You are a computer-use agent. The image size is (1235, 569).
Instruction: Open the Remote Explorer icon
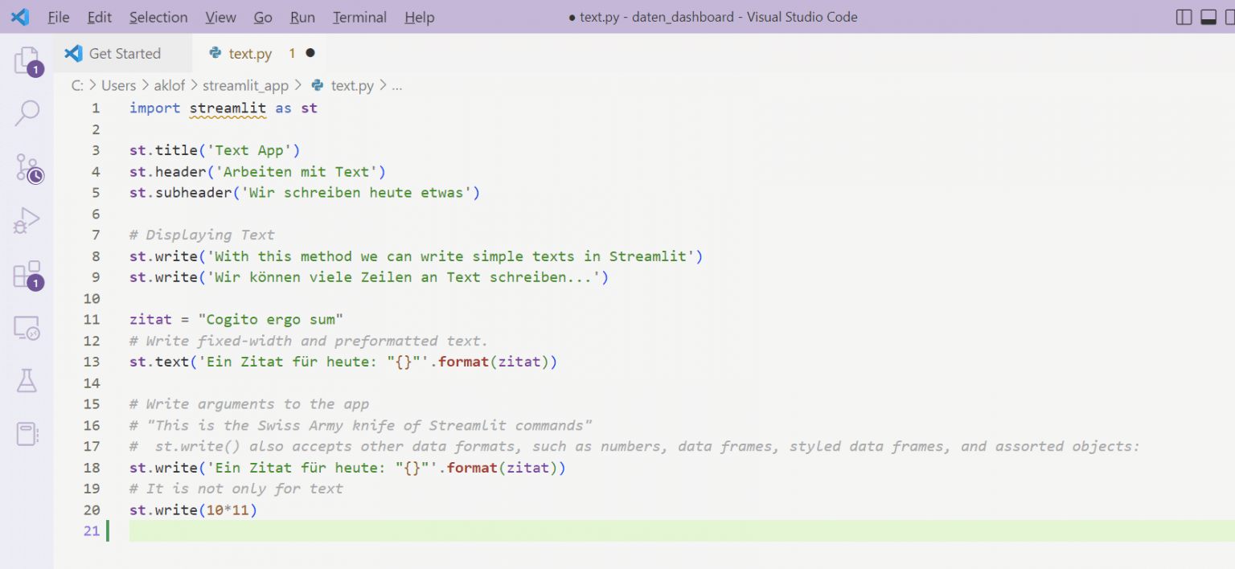click(27, 328)
